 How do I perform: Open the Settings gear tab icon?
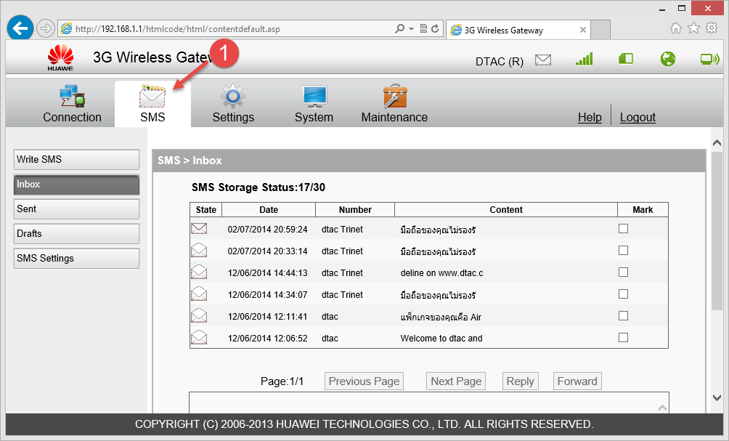coord(233,97)
